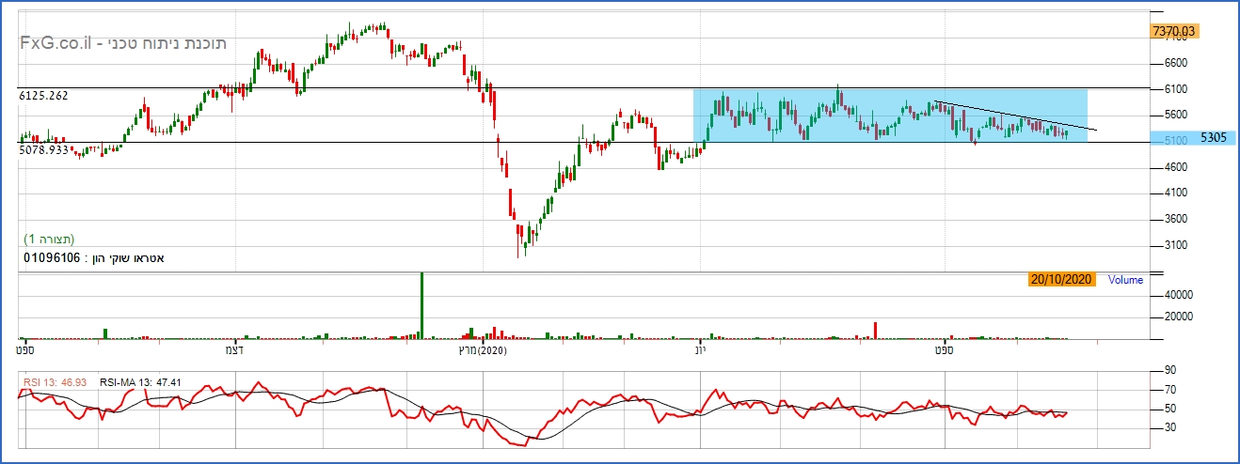Select the descending trend line drawing

[x=1016, y=116]
